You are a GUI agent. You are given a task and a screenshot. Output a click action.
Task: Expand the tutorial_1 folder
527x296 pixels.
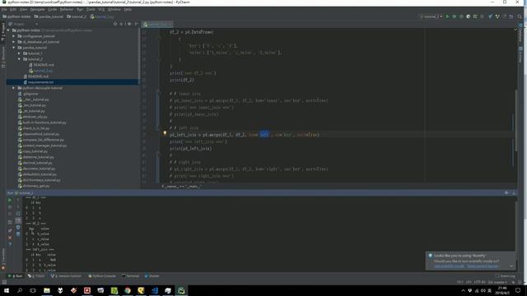point(19,53)
